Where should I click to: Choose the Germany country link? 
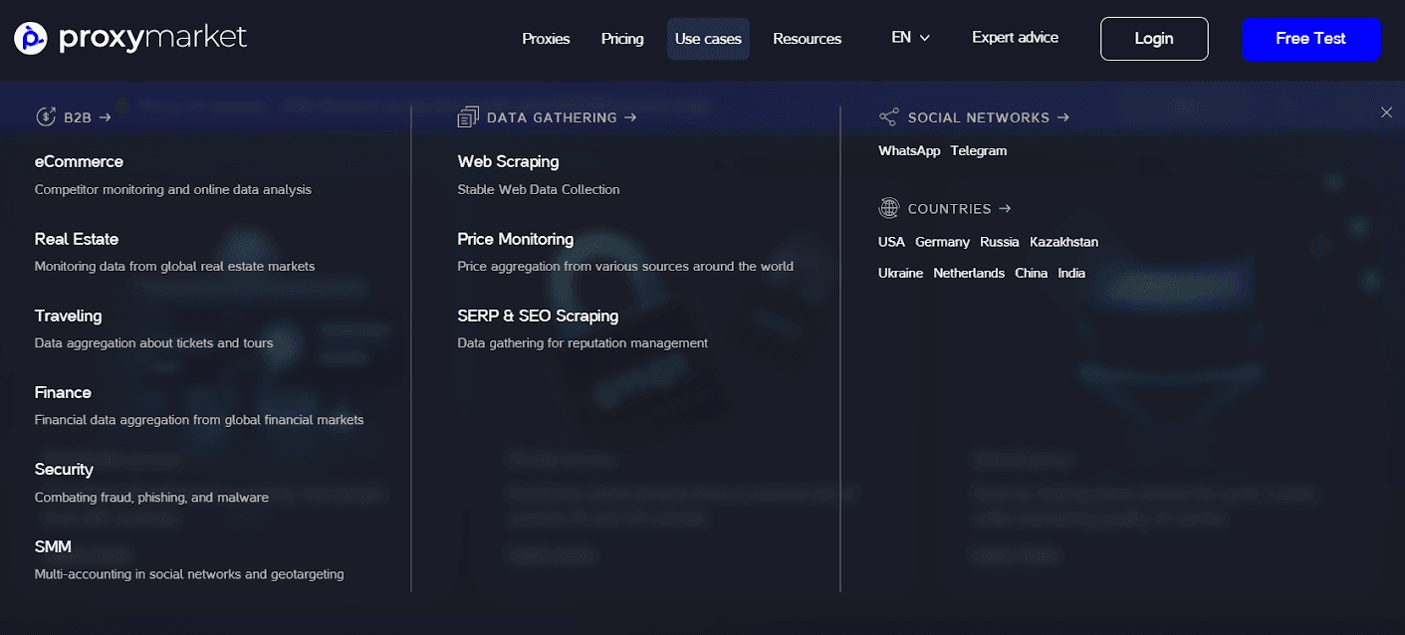[942, 242]
